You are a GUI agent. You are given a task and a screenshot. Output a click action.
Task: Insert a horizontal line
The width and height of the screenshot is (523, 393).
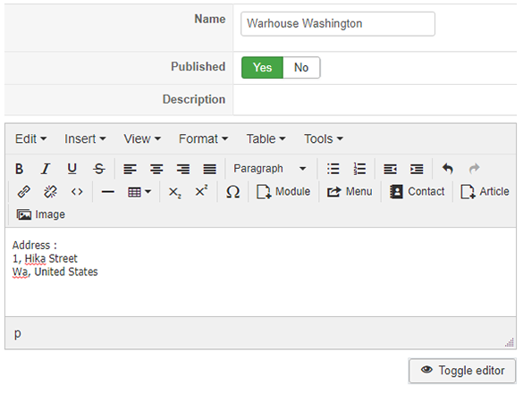[108, 192]
